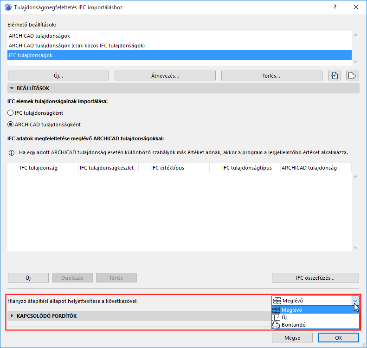Viewport: 367px width, 348px height.
Task: Sort by 'IFC tulajdonságtípus' column header
Action: [x=251, y=168]
